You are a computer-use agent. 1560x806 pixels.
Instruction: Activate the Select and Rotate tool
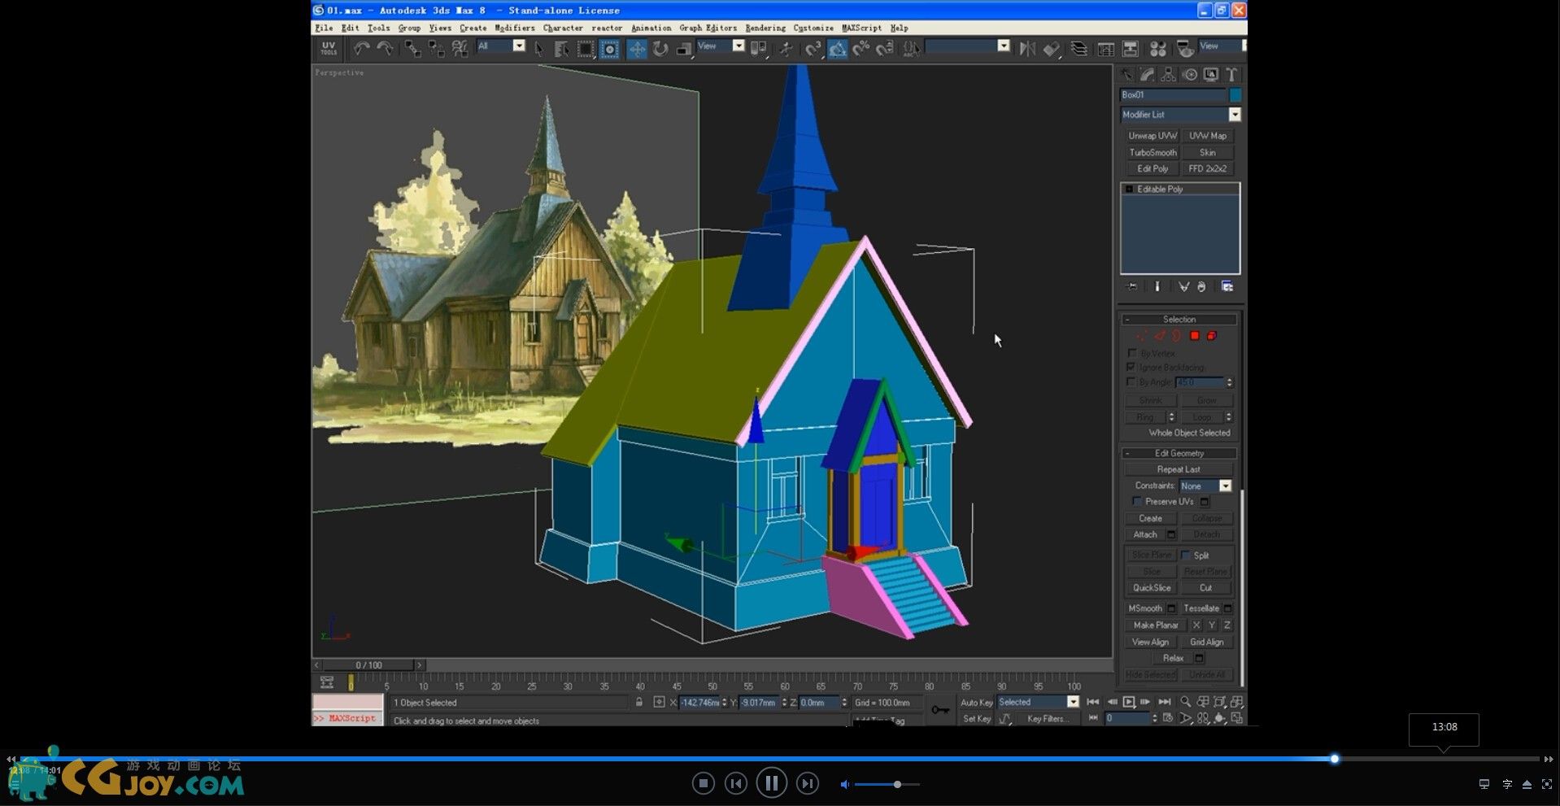[x=660, y=49]
